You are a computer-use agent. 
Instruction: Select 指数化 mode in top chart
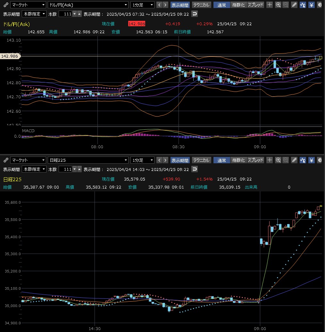(x=238, y=5)
